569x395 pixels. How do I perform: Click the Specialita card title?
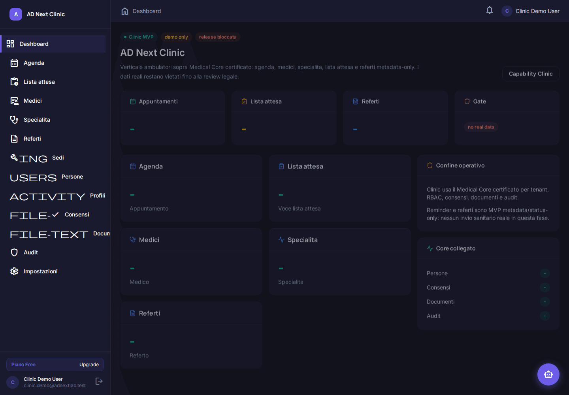pos(303,240)
